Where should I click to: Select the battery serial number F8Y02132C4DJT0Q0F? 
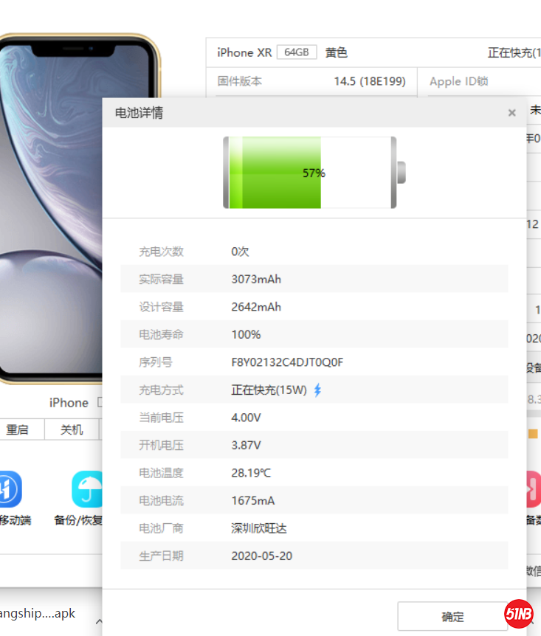coord(287,362)
